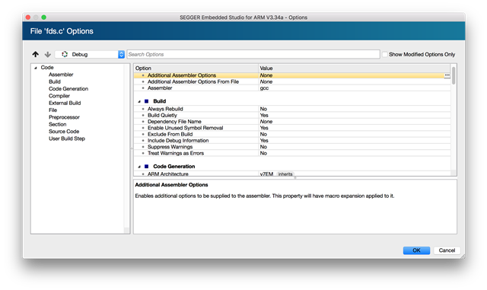The height and width of the screenshot is (290, 487).
Task: Select External Build in the category tree
Action: point(65,104)
